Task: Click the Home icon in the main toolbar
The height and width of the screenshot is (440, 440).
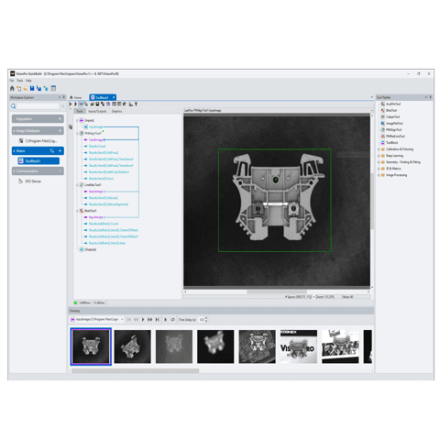Action: 12,88
